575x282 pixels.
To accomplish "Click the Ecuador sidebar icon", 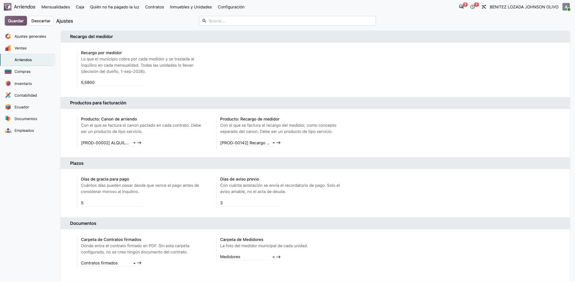I will pos(8,107).
